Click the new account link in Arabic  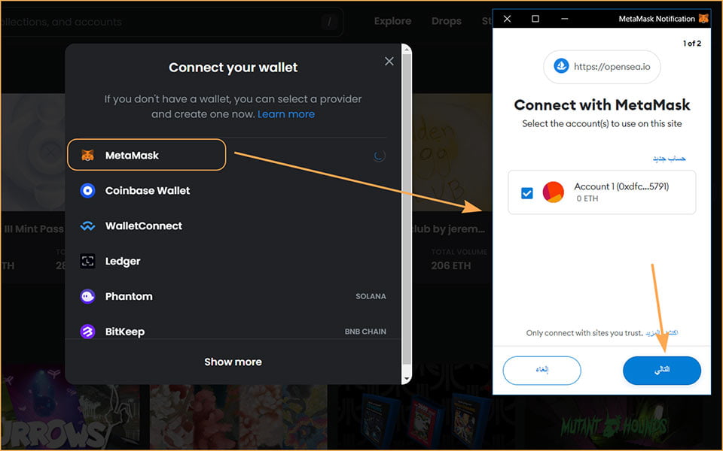(669, 159)
